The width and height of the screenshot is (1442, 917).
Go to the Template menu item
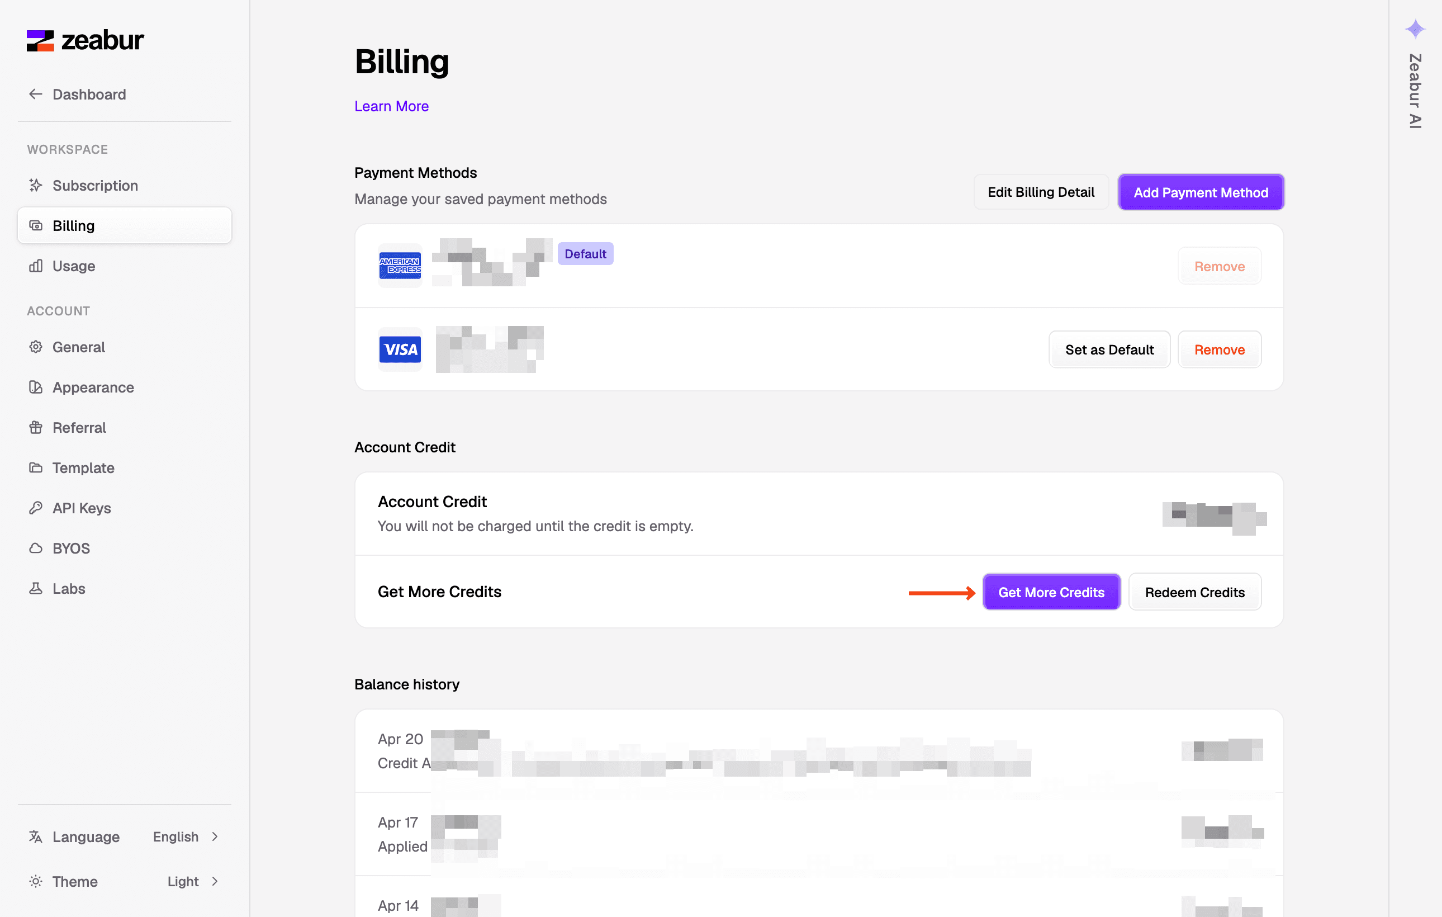(x=83, y=468)
